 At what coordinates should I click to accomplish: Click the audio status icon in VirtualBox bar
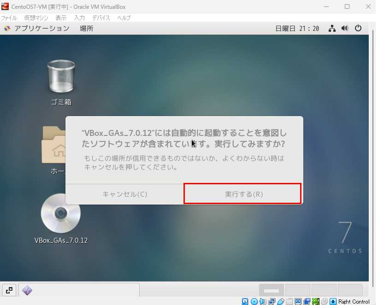pyautogui.click(x=263, y=302)
